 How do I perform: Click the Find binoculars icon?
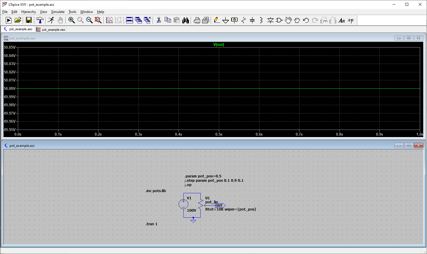185,20
